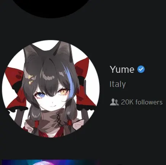Click the blue verified checkmark badge

[141, 69]
